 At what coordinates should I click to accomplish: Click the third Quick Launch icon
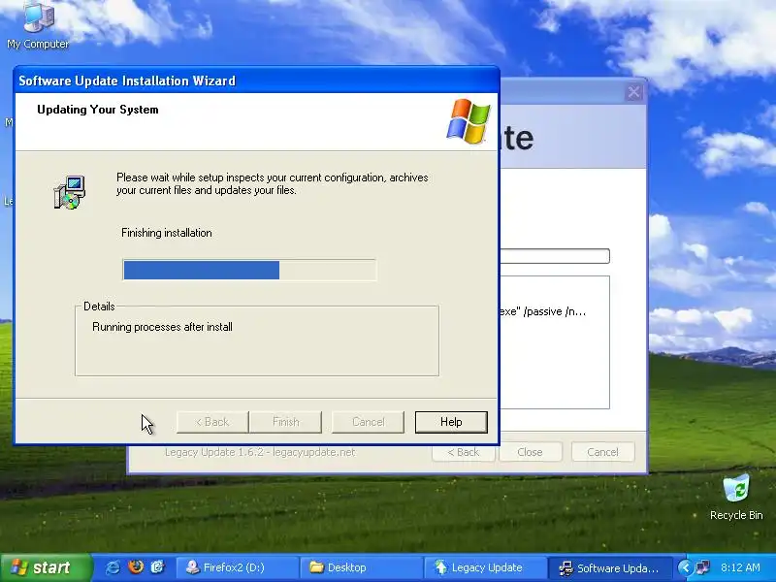point(157,567)
